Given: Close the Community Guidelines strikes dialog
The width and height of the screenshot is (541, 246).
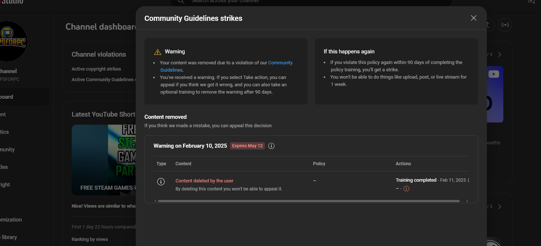Looking at the screenshot, I should [474, 18].
